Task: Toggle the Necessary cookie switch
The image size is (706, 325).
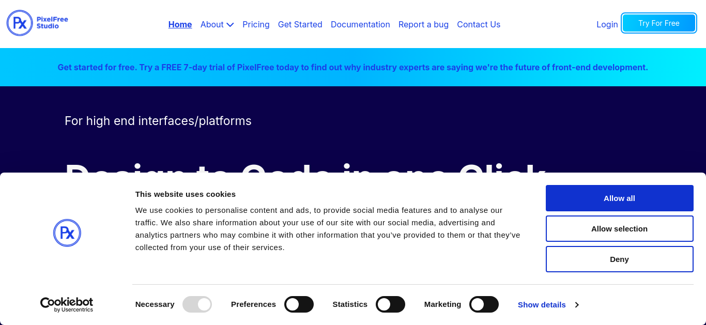Action: click(197, 304)
